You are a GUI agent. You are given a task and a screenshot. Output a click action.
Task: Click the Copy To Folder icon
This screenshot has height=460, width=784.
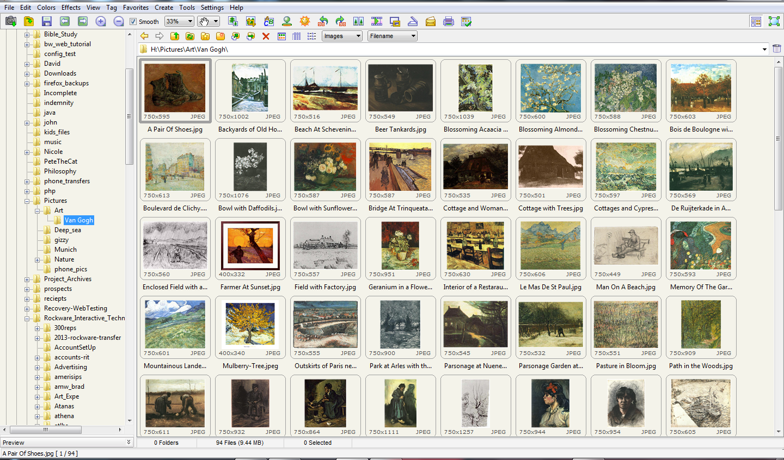pos(236,36)
